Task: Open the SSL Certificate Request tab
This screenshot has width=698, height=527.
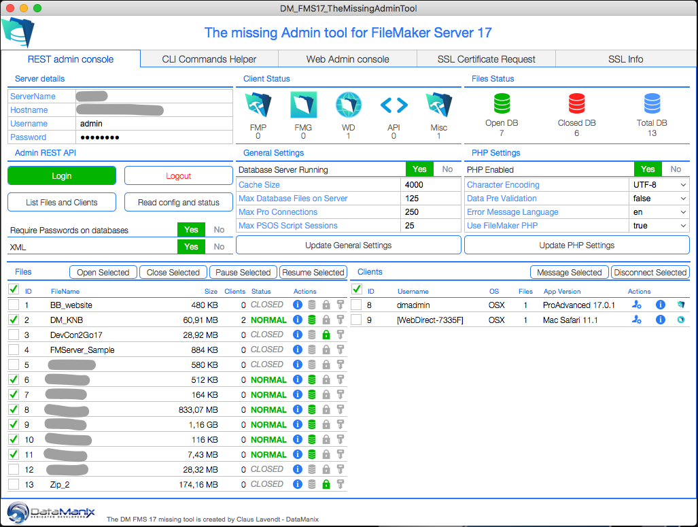Action: click(x=486, y=59)
